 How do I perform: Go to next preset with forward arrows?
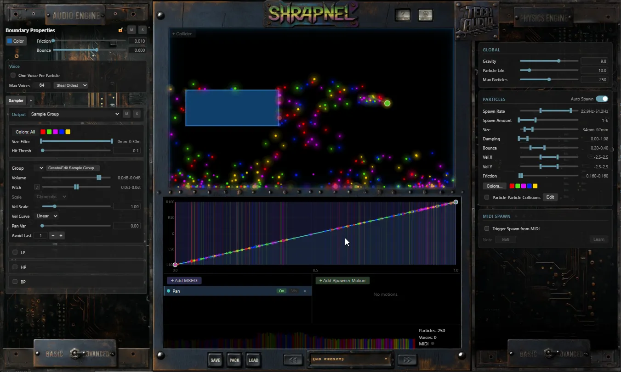pos(407,360)
